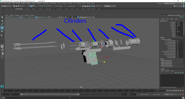Open the Modeling menu set dropdown
185x99 pixels.
tap(6, 6)
